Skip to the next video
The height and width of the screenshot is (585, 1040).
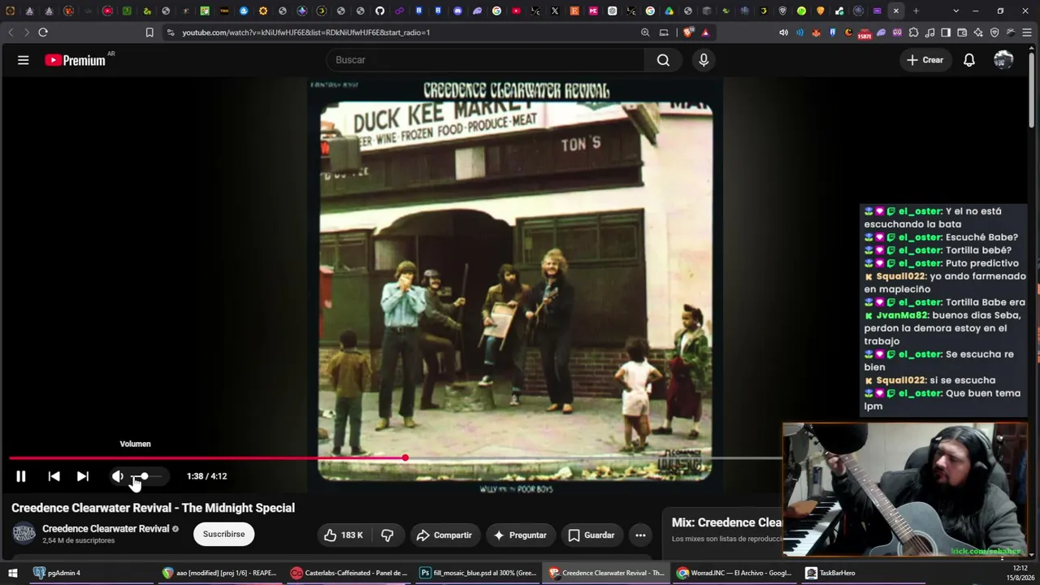[x=83, y=476]
